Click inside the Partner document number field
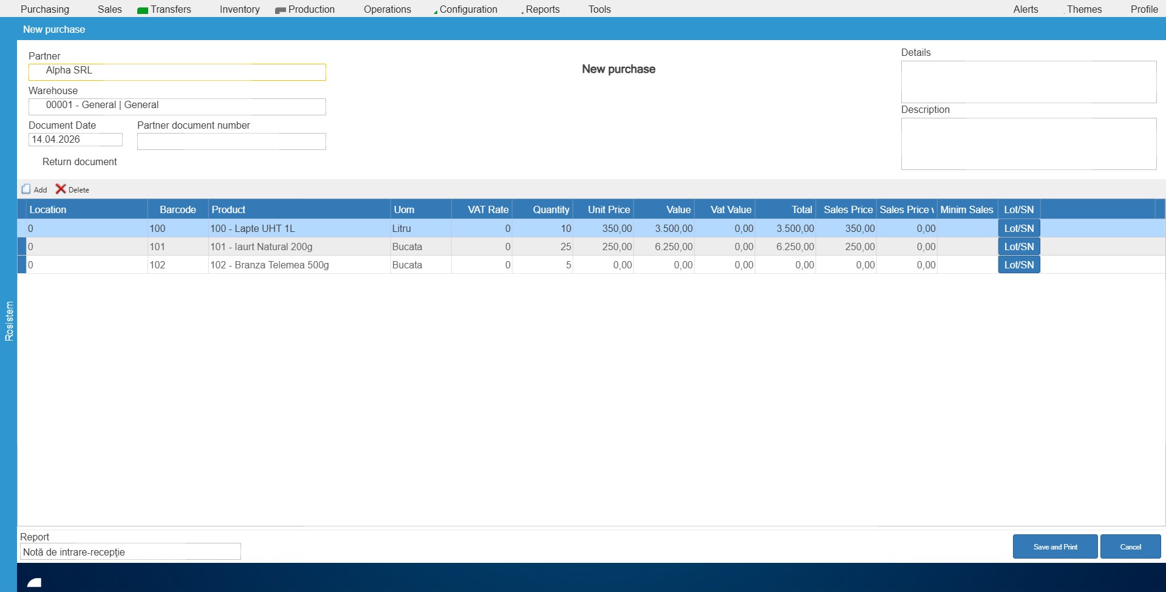Viewport: 1166px width, 592px height. pyautogui.click(x=231, y=141)
